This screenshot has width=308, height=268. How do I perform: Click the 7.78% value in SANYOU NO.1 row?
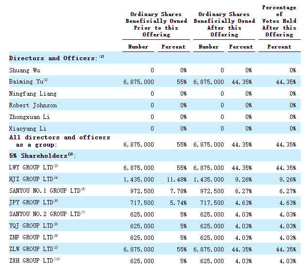click(x=178, y=191)
